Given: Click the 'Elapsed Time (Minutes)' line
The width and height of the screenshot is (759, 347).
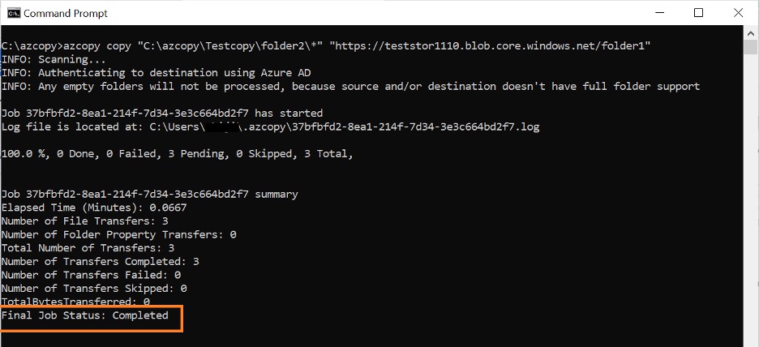Looking at the screenshot, I should [94, 208].
